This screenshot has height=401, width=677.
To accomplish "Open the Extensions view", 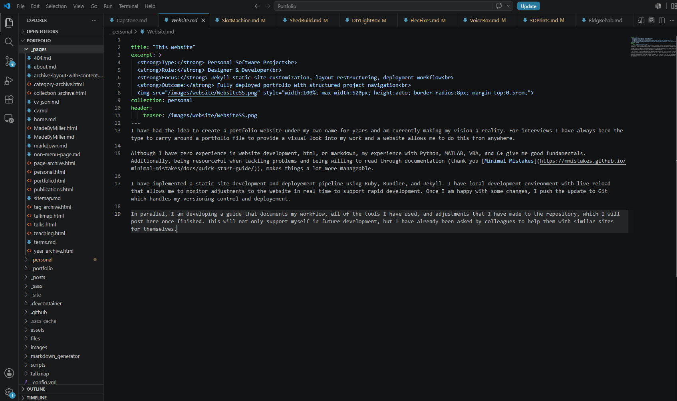I will [9, 99].
